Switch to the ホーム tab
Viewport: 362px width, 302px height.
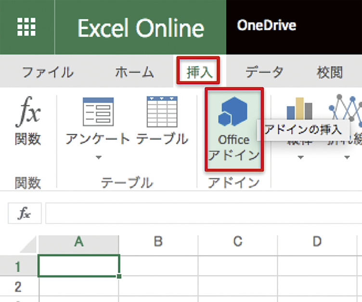(135, 72)
